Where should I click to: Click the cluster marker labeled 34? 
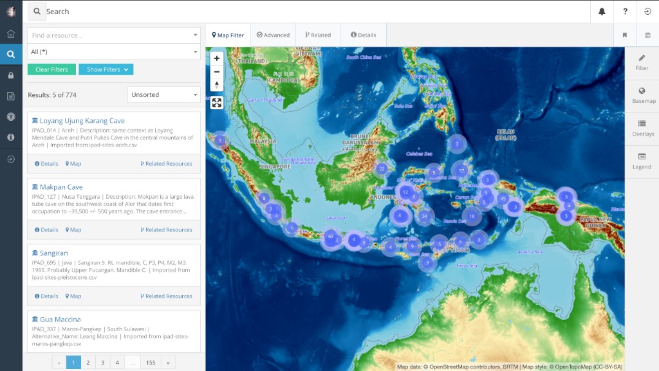pyautogui.click(x=425, y=217)
